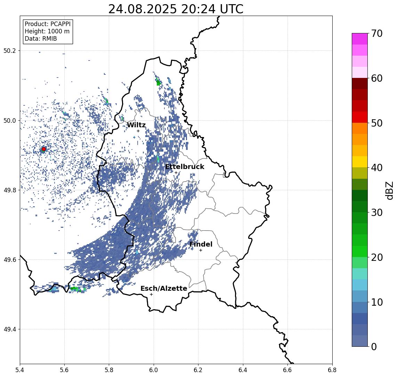Click the orange swatch just below 50 dBZ
The width and height of the screenshot is (398, 377).
[360, 128]
